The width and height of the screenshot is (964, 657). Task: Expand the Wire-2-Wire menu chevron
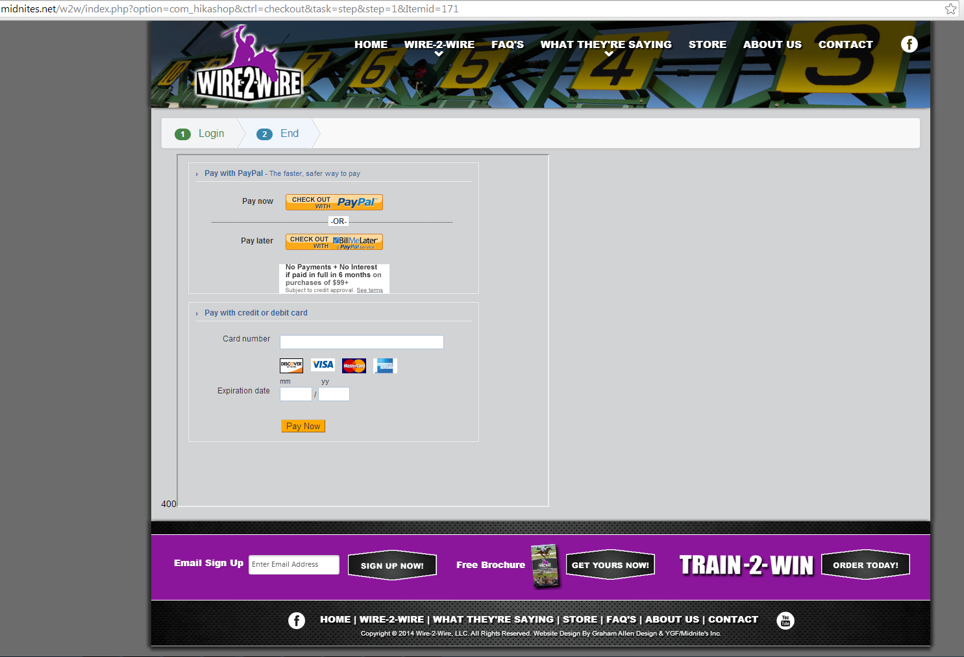(x=439, y=55)
